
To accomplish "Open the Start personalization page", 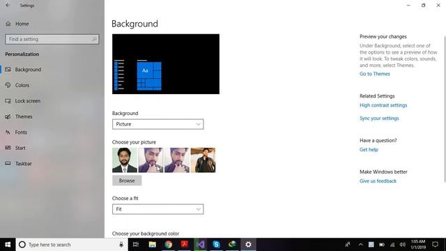I will [20, 148].
